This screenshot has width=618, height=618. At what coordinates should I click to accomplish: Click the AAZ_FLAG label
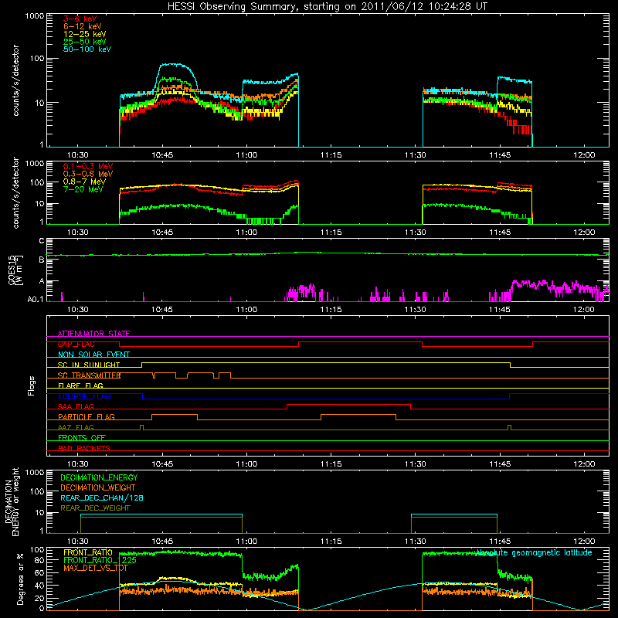[x=76, y=427]
